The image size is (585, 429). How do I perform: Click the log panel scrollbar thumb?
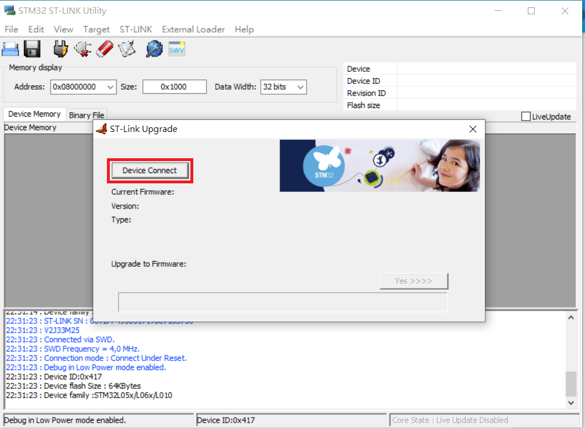(x=571, y=384)
